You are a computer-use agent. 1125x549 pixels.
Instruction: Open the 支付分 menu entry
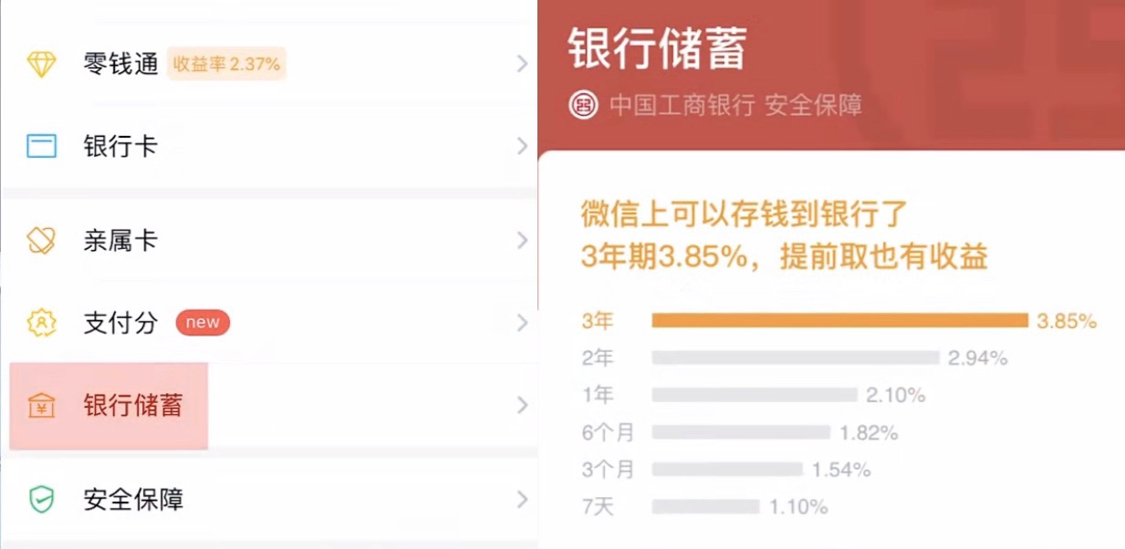(x=120, y=323)
